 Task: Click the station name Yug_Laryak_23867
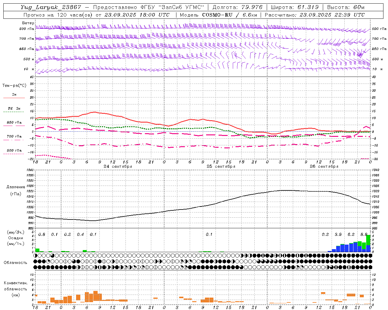point(51,7)
